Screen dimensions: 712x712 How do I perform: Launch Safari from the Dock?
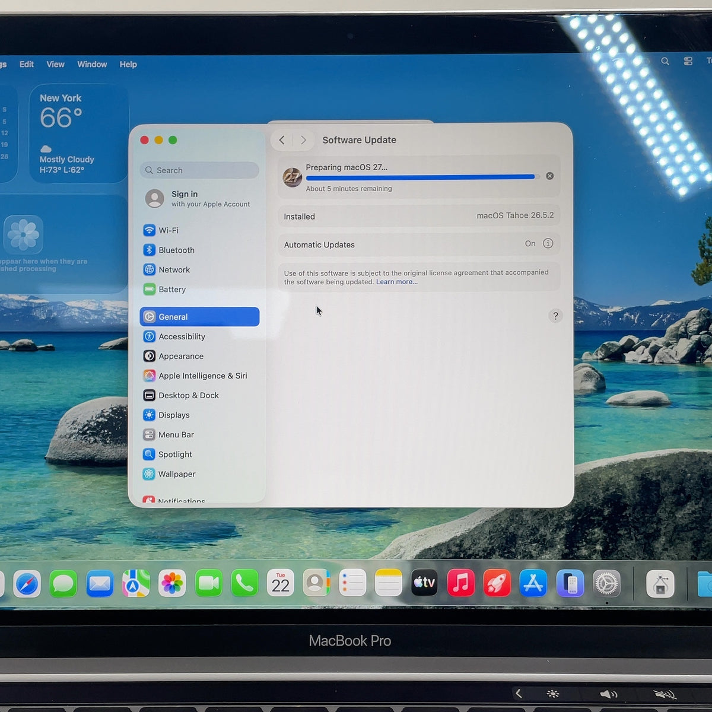(27, 584)
